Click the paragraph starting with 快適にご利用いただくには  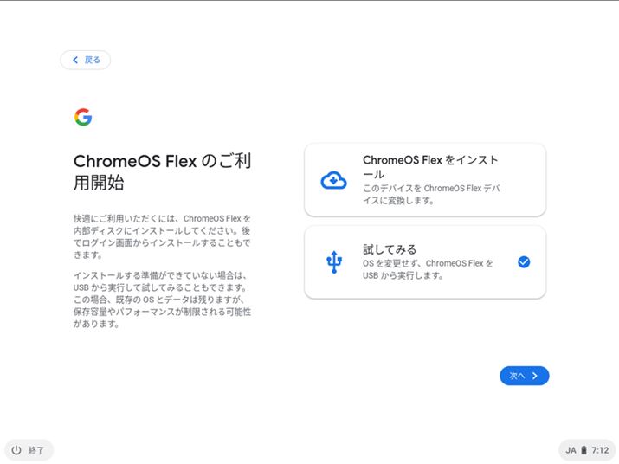click(x=163, y=236)
